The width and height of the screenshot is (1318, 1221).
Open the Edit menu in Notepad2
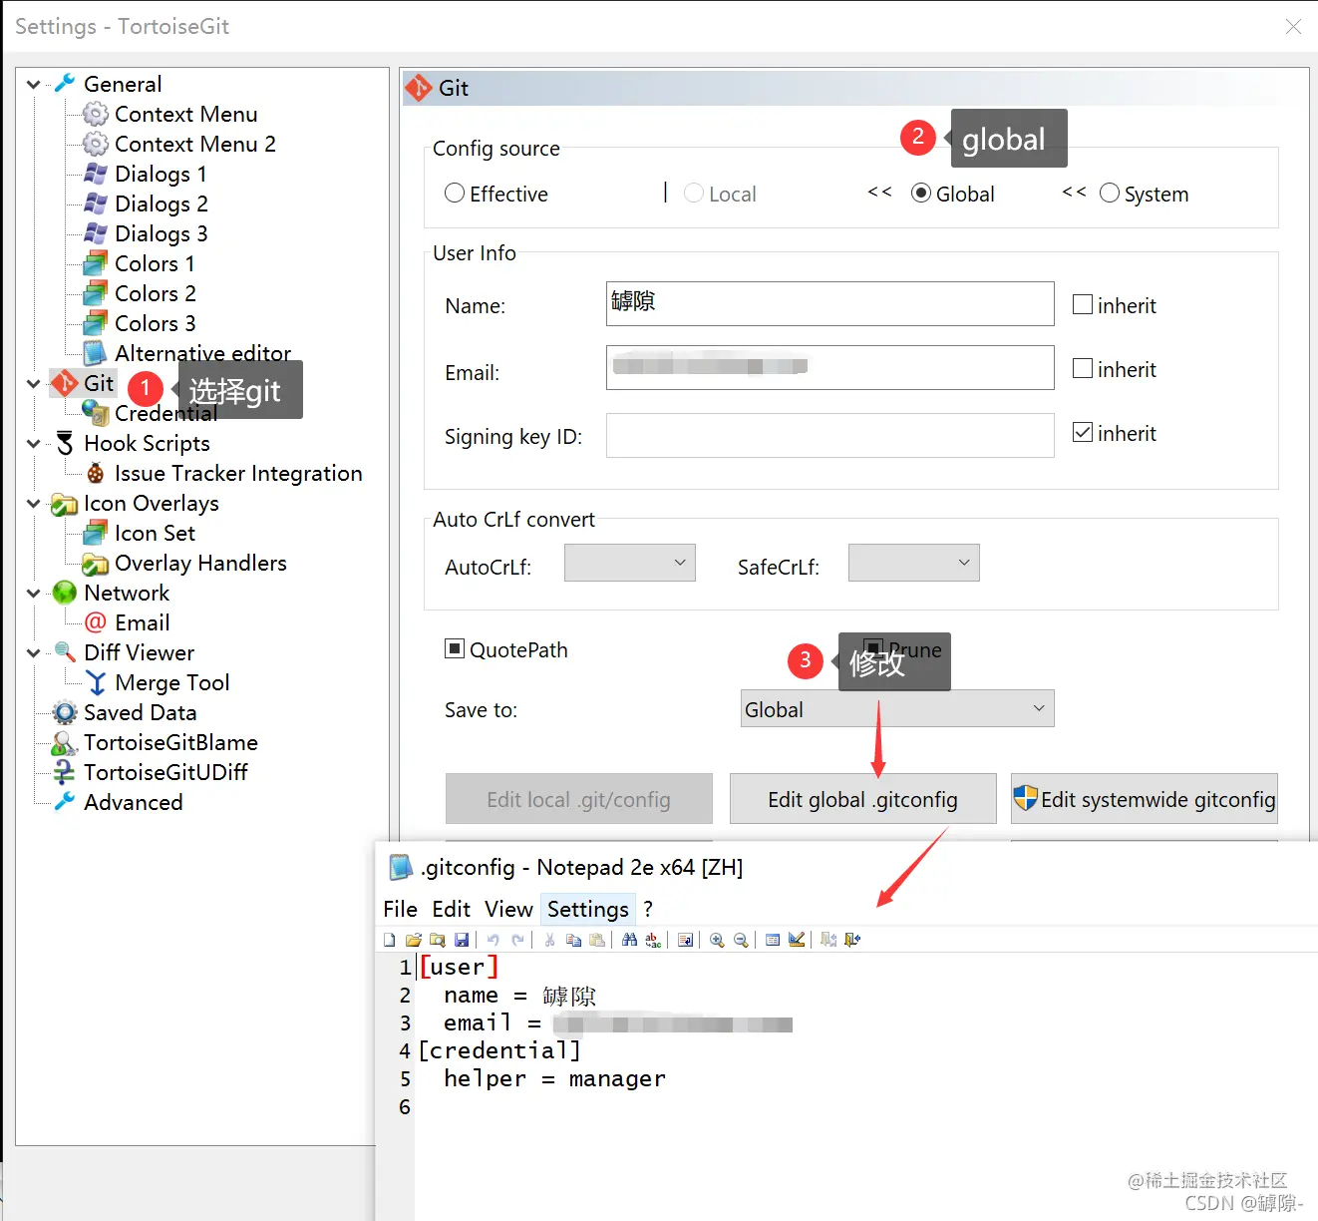point(451,909)
